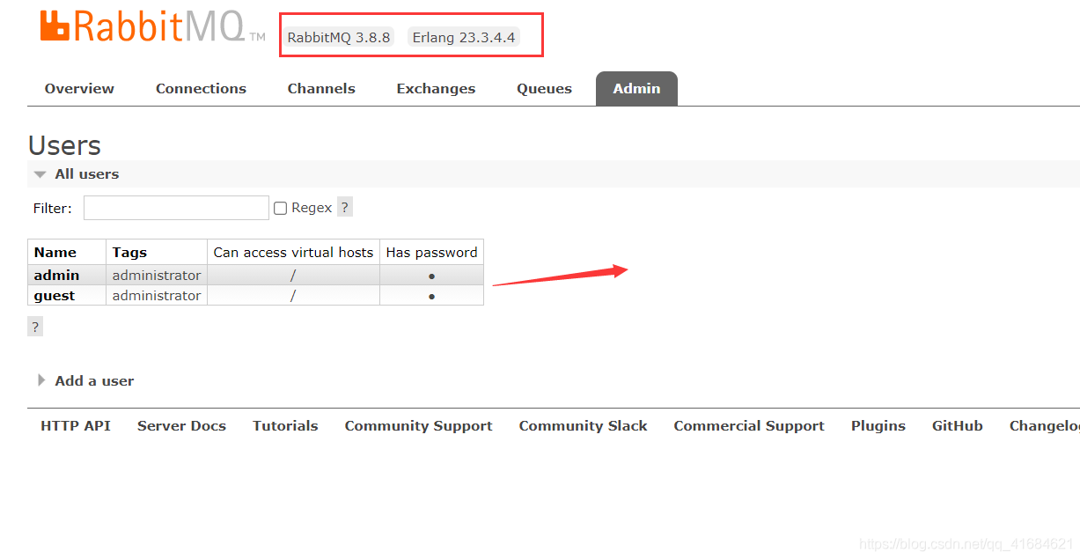1080x560 pixels.
Task: Go to the Plugins link
Action: click(x=878, y=426)
